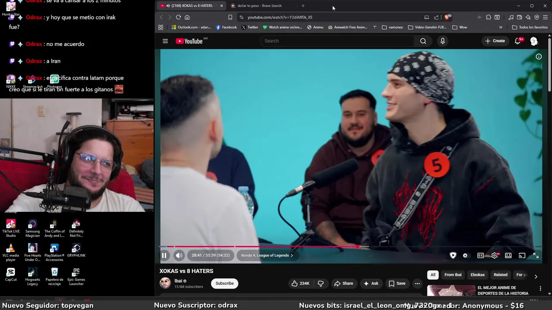This screenshot has height=310, width=552.
Task: Open the Brave Shields lion icon
Action: click(448, 17)
